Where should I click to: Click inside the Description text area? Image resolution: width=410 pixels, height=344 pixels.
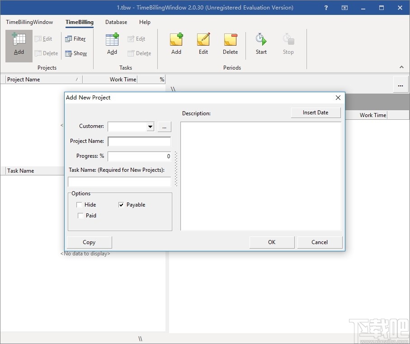coord(261,176)
